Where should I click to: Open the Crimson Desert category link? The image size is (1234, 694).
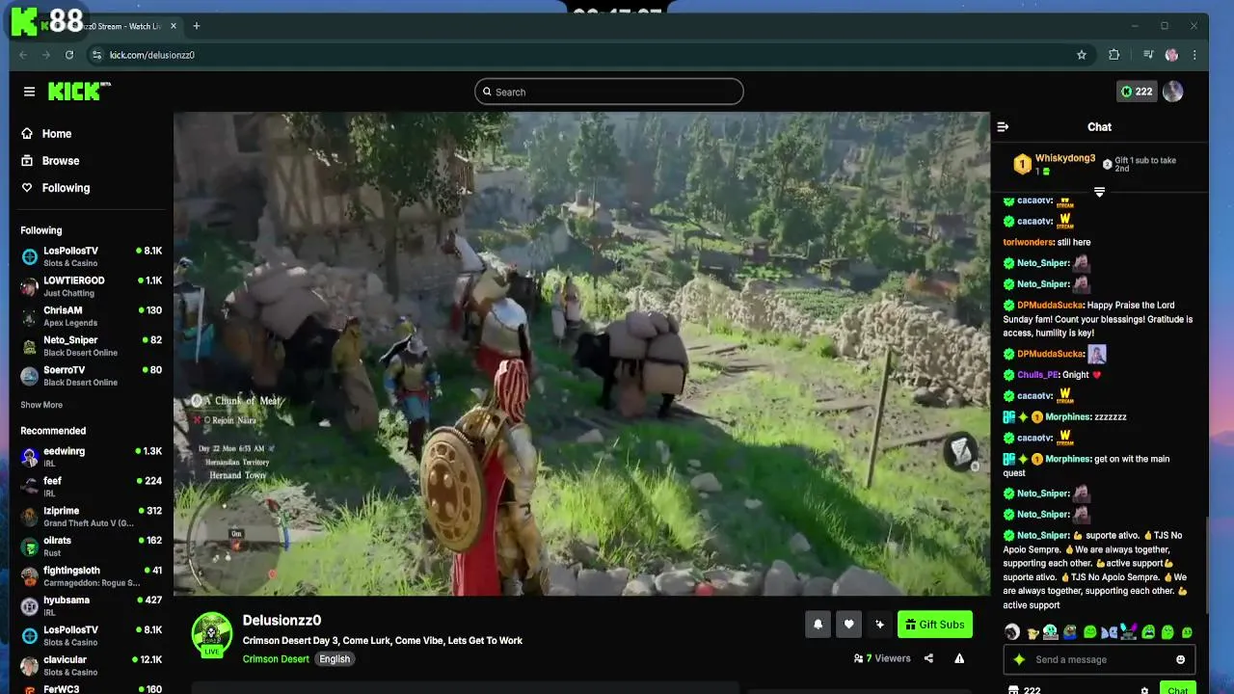tap(276, 659)
